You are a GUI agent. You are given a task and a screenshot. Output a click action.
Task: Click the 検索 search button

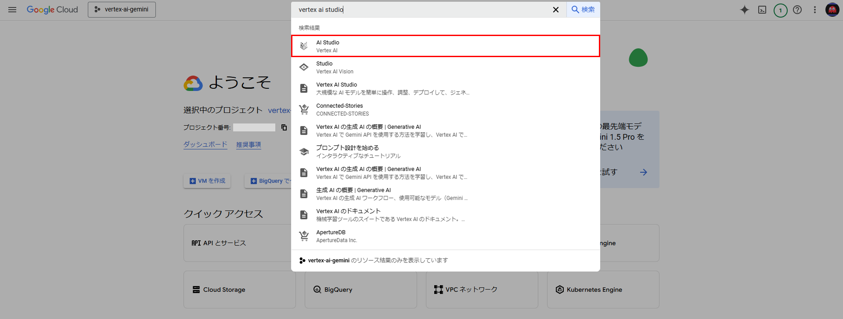[583, 10]
